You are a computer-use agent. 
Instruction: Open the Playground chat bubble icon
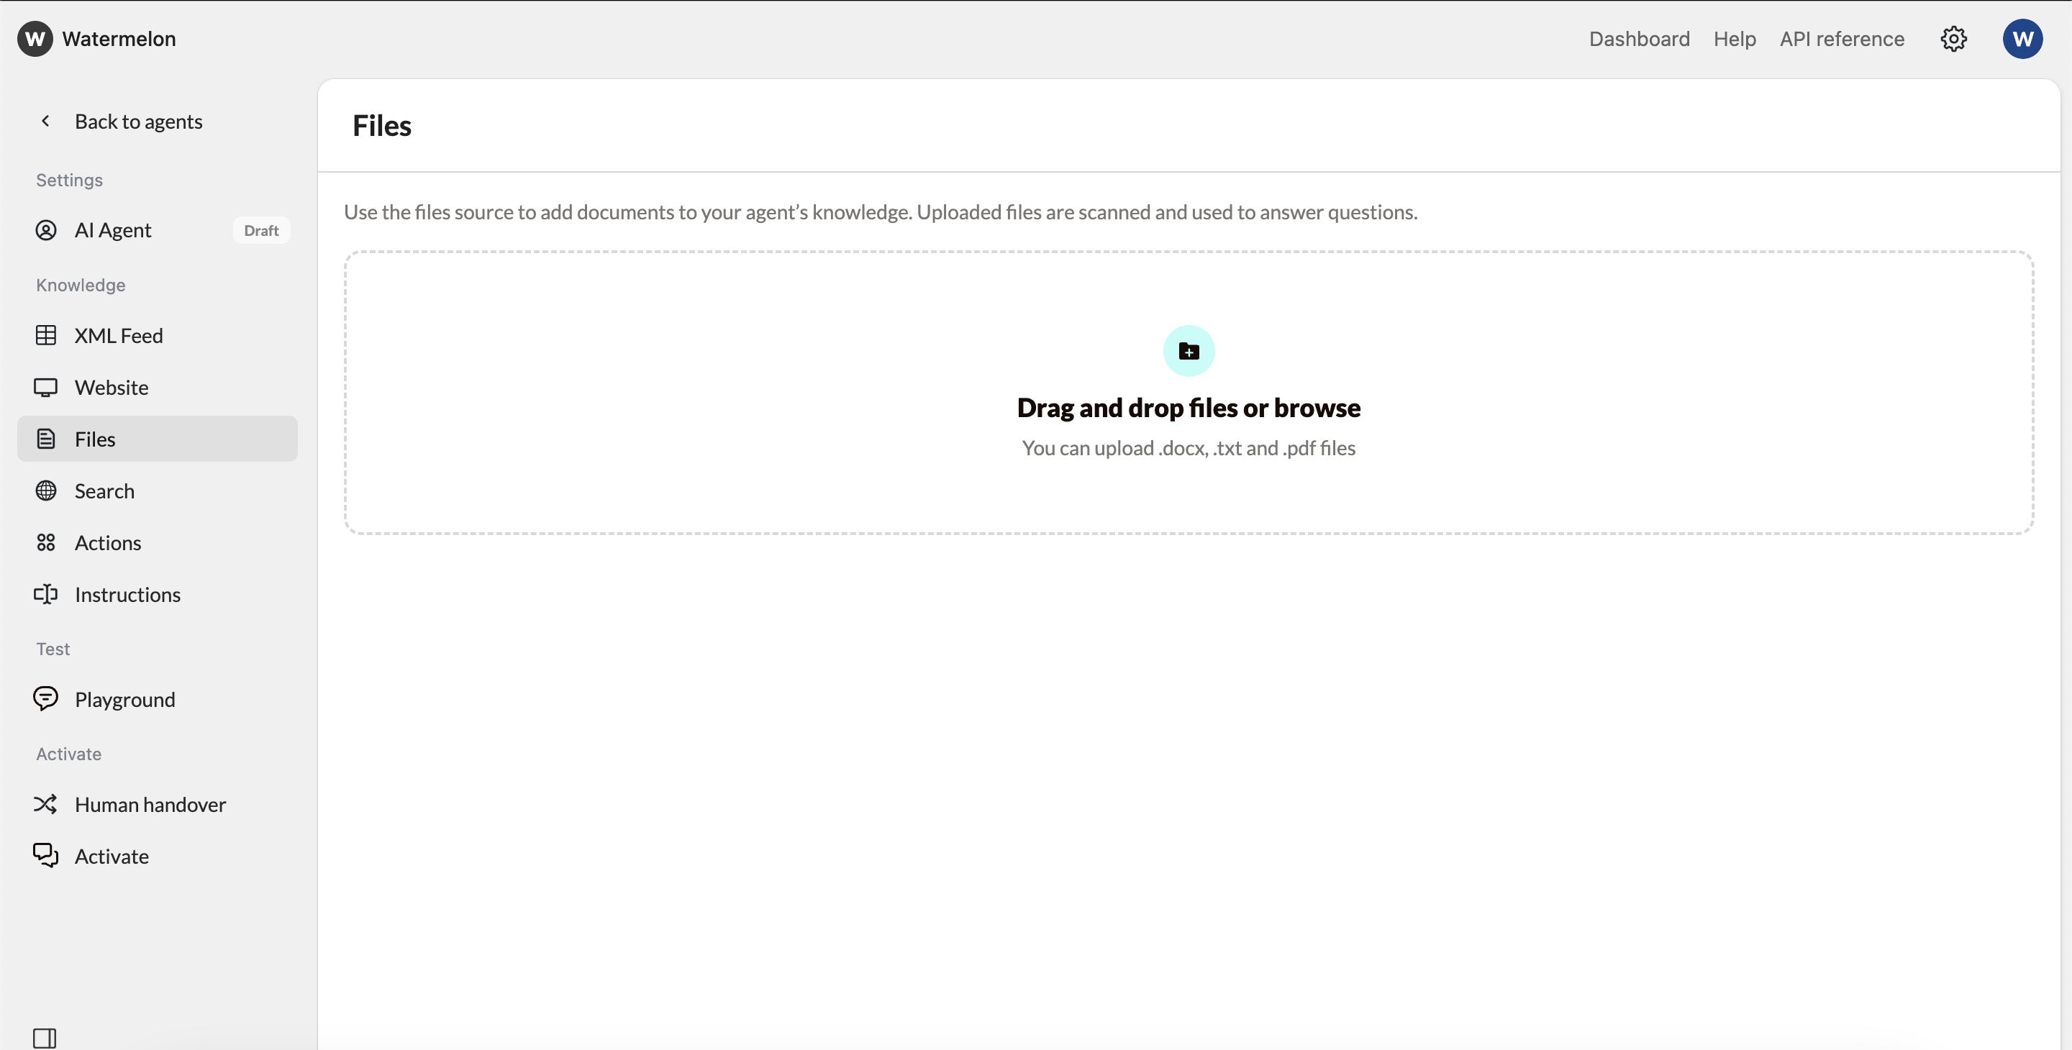pyautogui.click(x=46, y=698)
